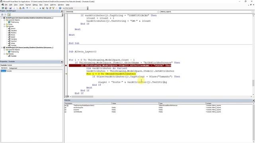Open the (General) object dropdown
This screenshot has width=255, height=143.
157,12
